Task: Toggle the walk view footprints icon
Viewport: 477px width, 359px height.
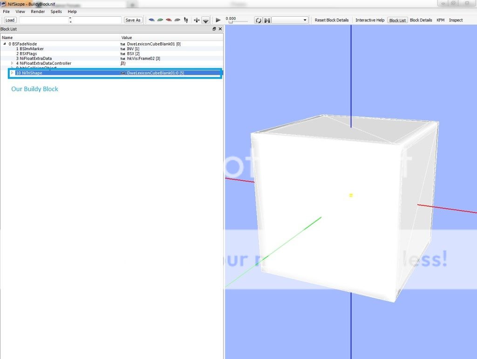Action: [x=186, y=20]
